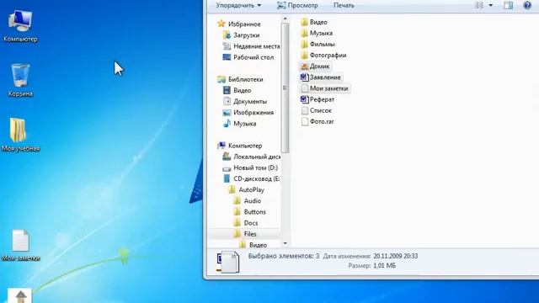
Task: Click the Загрузки folder icon in sidebar
Action: pyautogui.click(x=227, y=35)
